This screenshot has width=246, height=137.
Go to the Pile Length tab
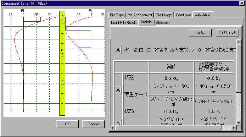point(164,15)
